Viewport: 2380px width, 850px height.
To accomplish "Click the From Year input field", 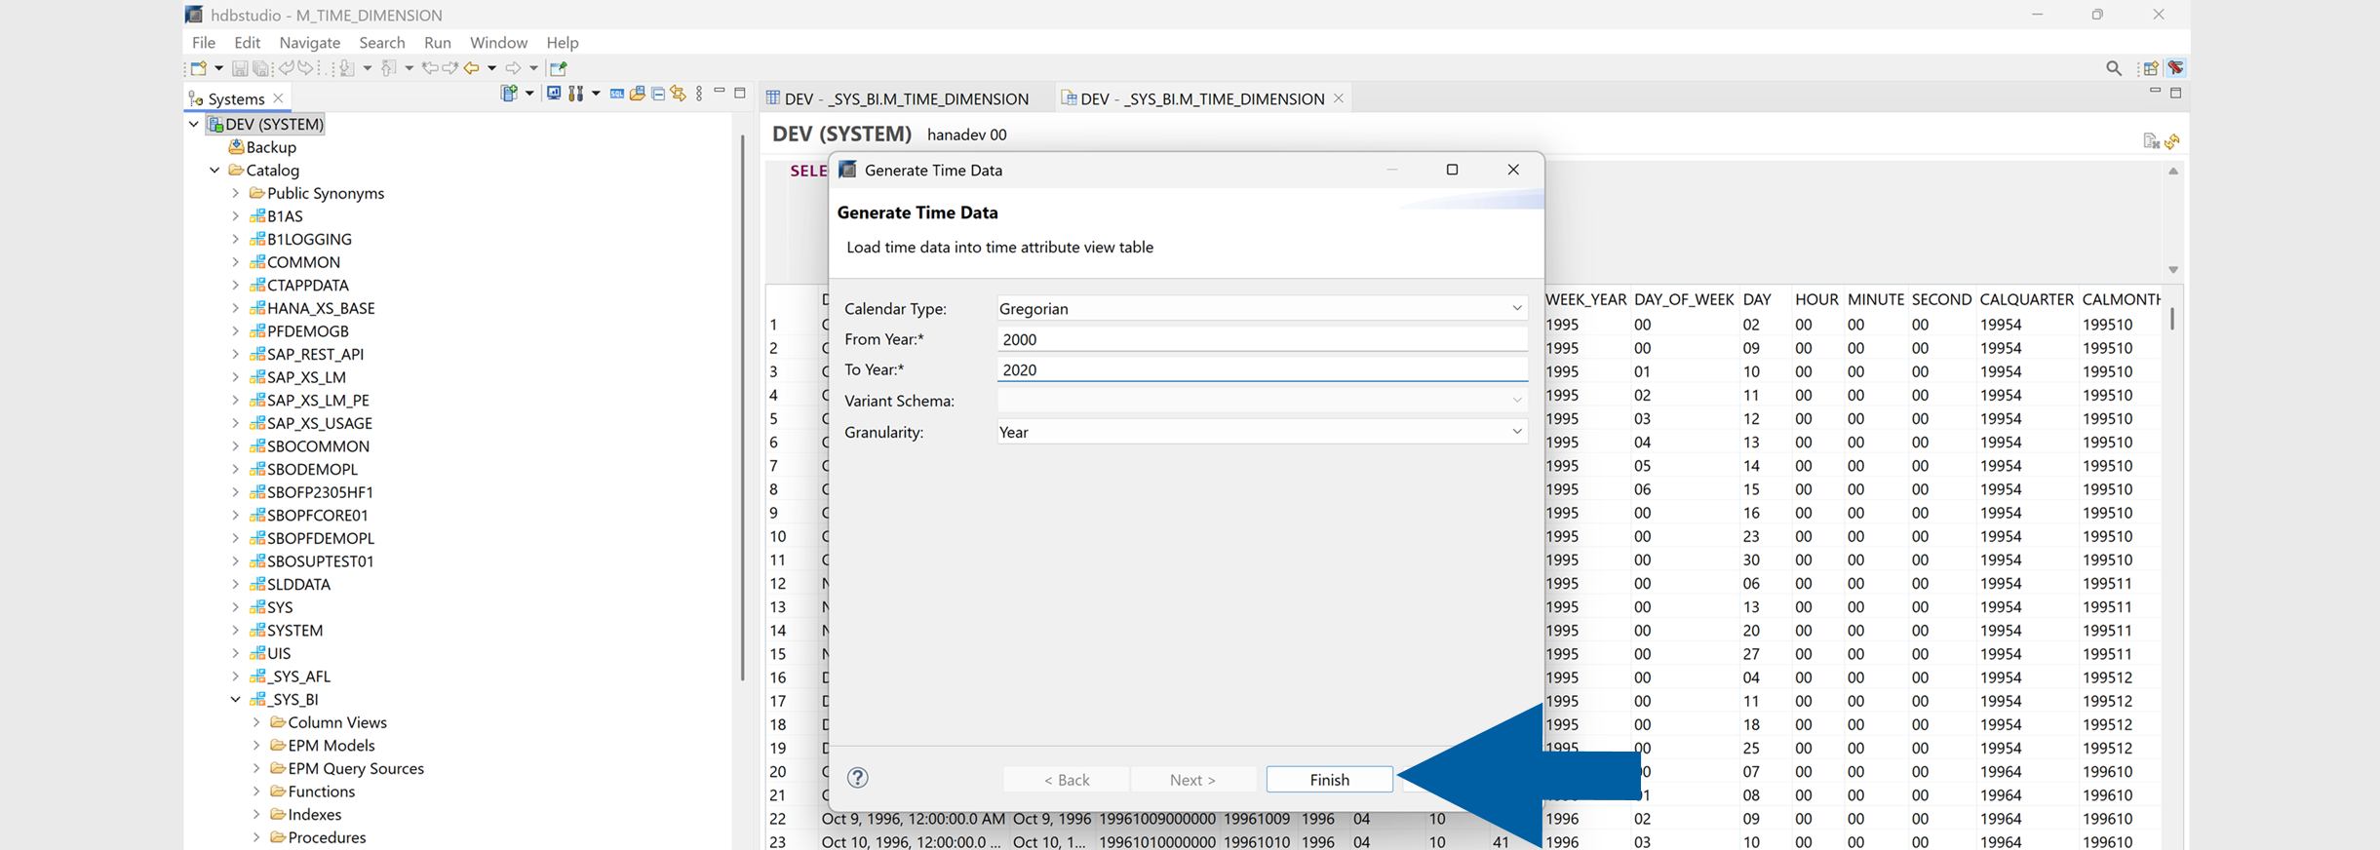I will (x=1262, y=339).
